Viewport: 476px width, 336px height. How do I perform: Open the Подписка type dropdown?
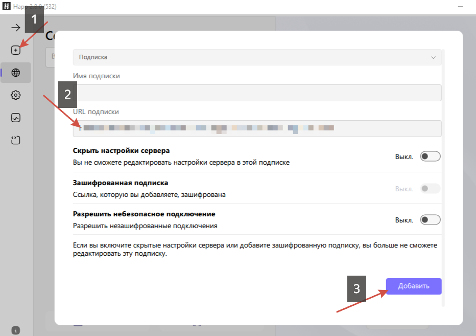[x=257, y=57]
